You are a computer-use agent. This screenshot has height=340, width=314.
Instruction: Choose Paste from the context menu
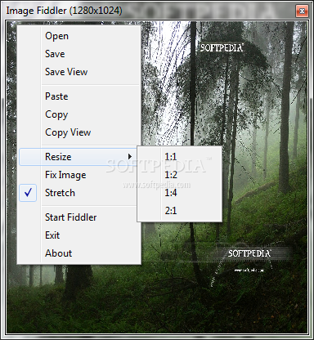pos(79,96)
